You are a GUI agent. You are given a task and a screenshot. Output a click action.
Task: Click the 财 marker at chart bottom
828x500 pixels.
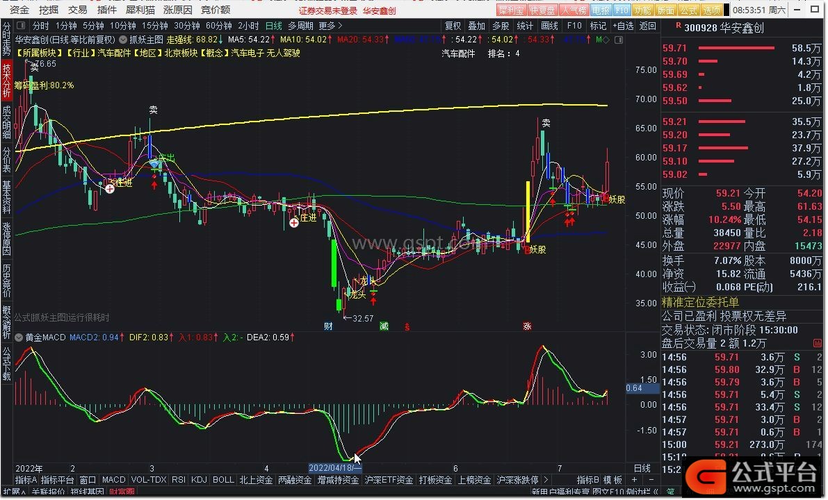pyautogui.click(x=328, y=326)
